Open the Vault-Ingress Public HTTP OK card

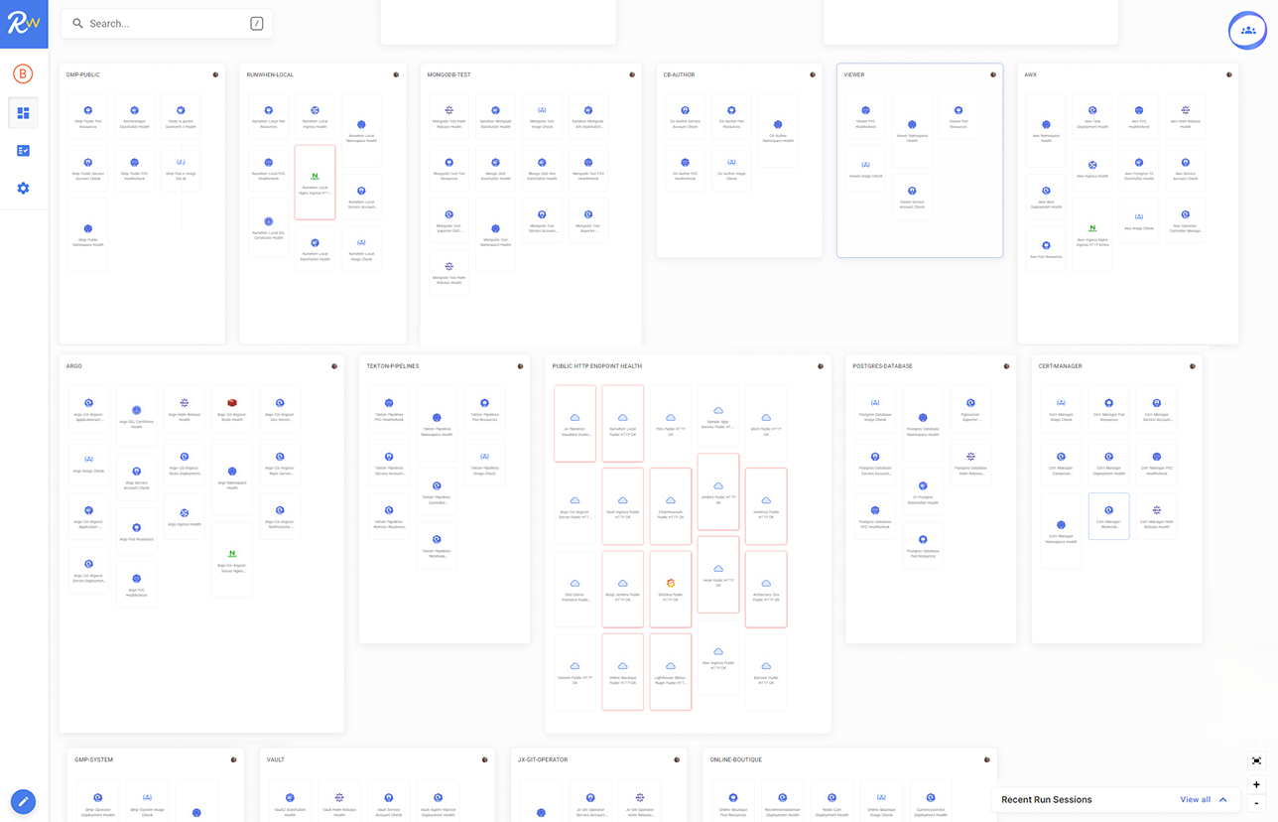coord(623,506)
